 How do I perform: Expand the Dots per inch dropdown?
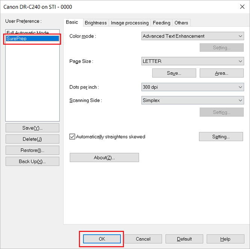click(x=192, y=87)
